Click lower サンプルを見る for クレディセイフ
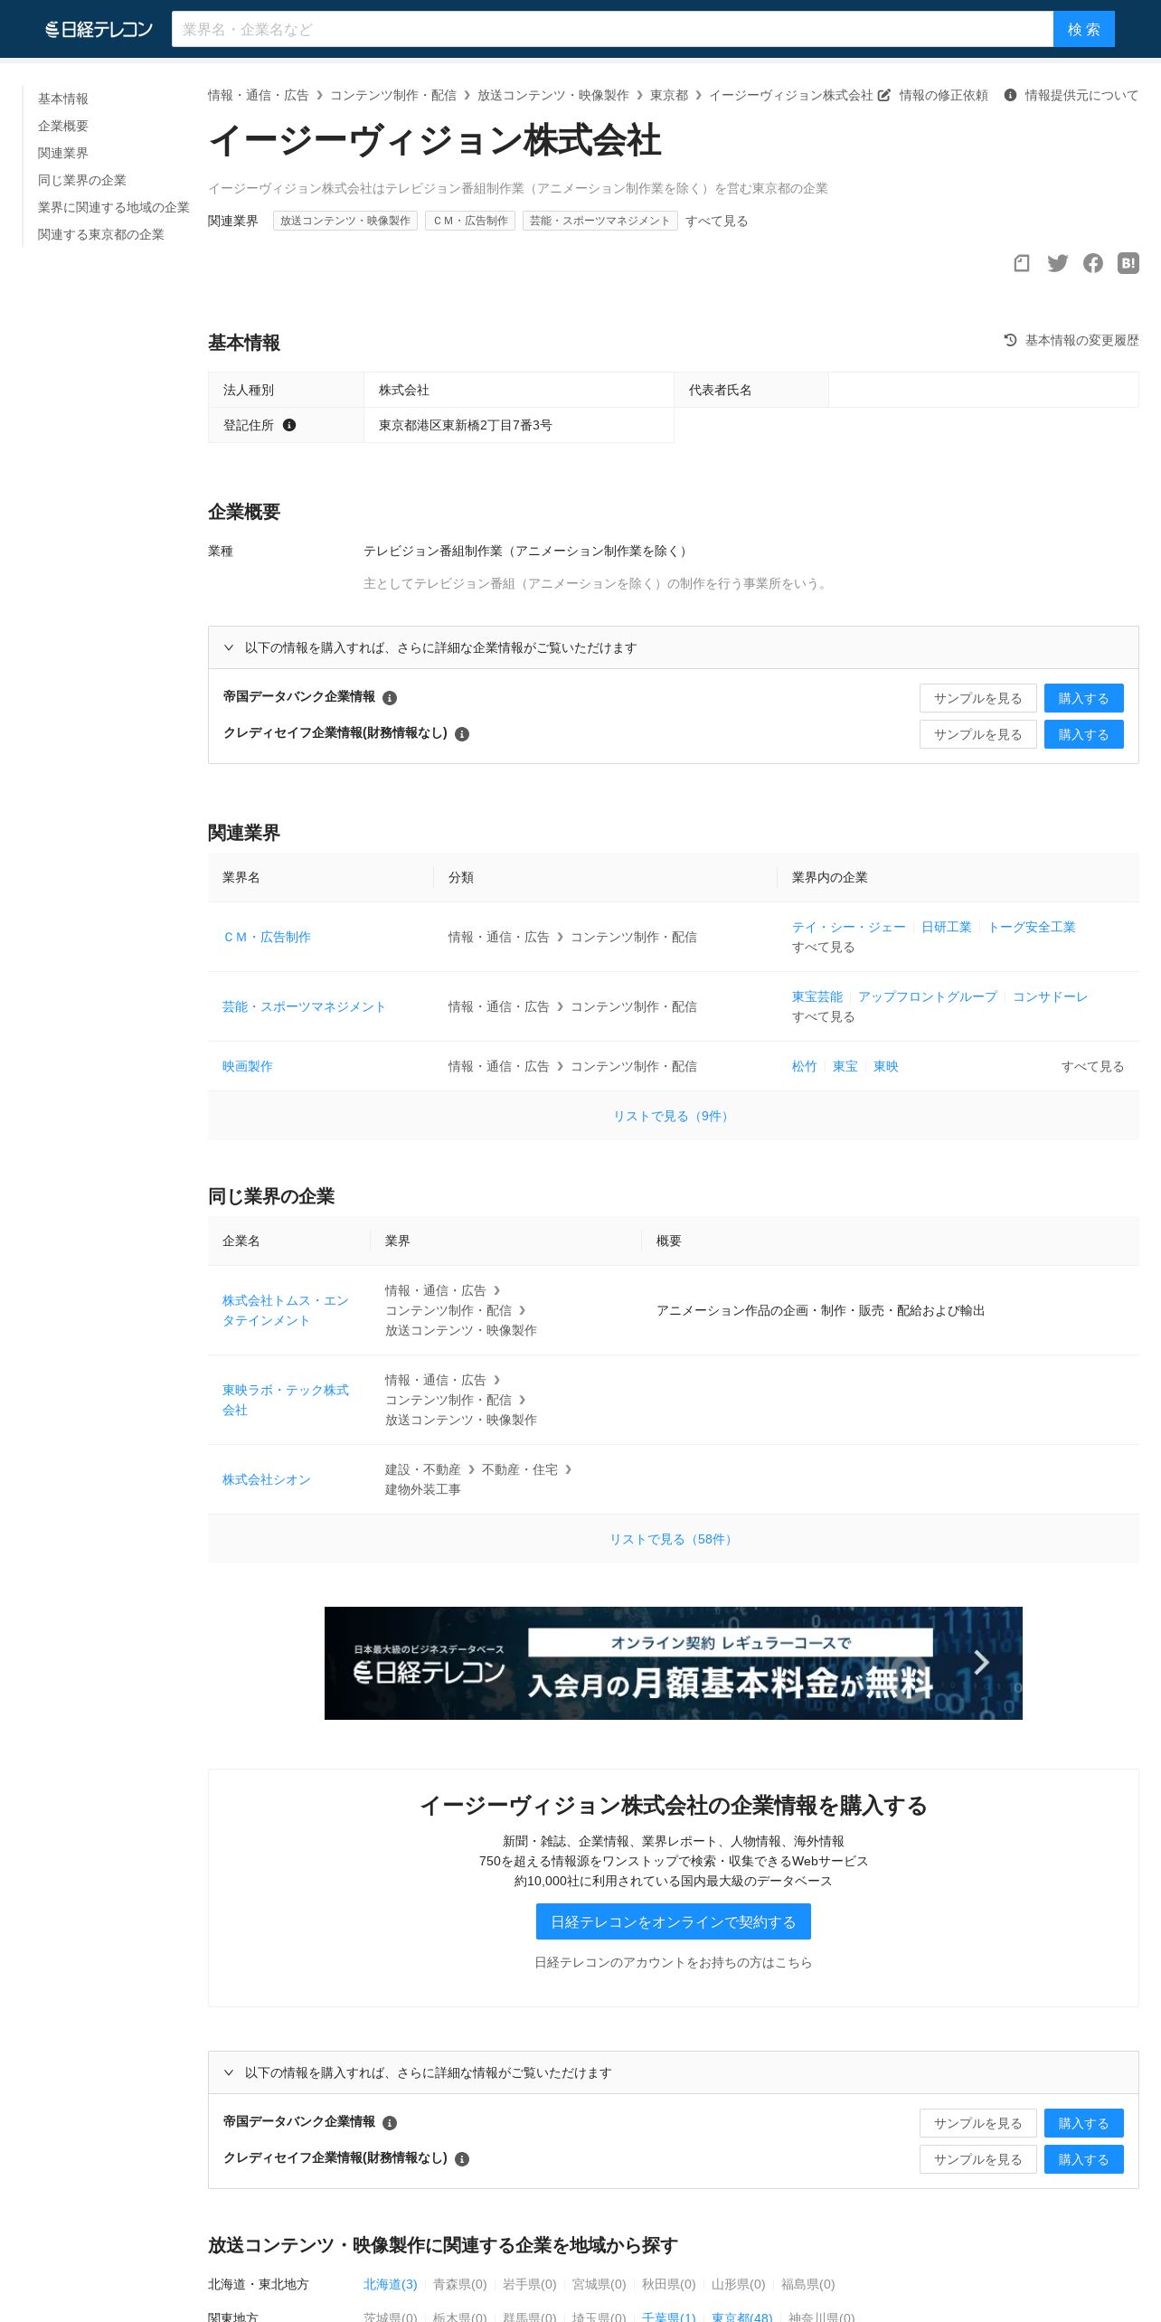The image size is (1161, 2322). tap(978, 2159)
